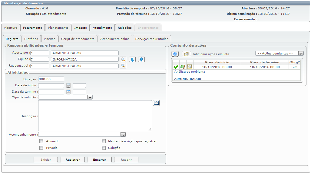Image resolution: width=311 pixels, height=174 pixels.
Task: Open the Planejamento tab
Action: (58, 28)
